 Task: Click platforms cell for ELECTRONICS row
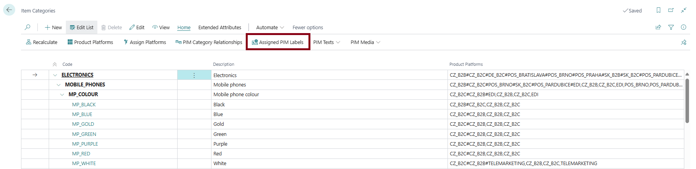click(566, 75)
